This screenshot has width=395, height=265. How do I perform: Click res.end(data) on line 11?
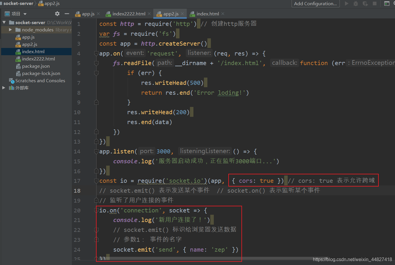(x=150, y=122)
